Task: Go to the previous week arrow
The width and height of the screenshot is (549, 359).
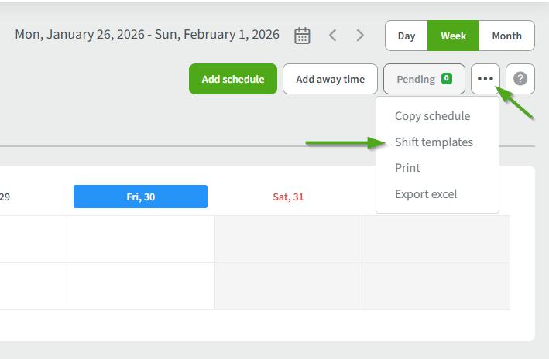Action: coord(333,36)
